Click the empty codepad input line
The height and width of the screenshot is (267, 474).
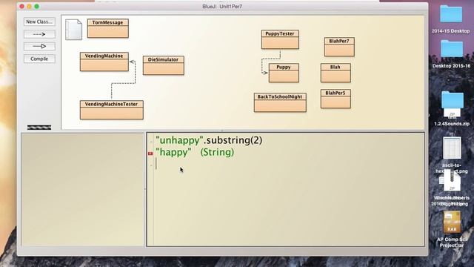(289, 164)
